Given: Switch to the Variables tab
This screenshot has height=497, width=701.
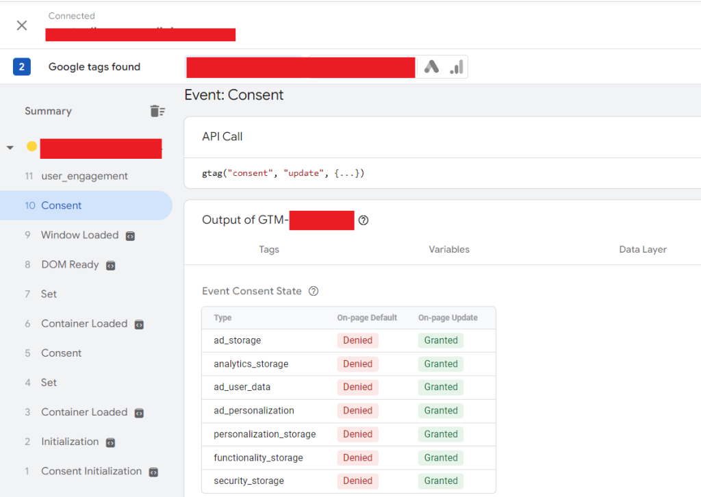Looking at the screenshot, I should coord(449,249).
